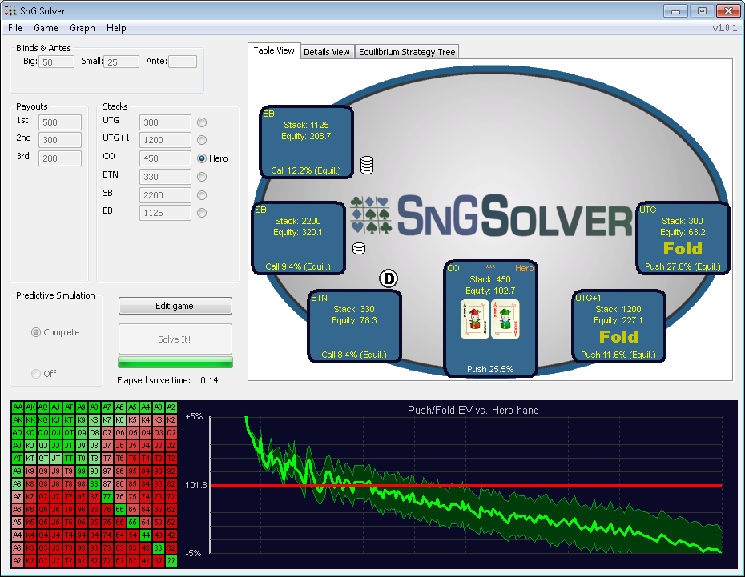Screen dimensions: 745x577
Task: Click Hero's right hole card
Action: [505, 319]
